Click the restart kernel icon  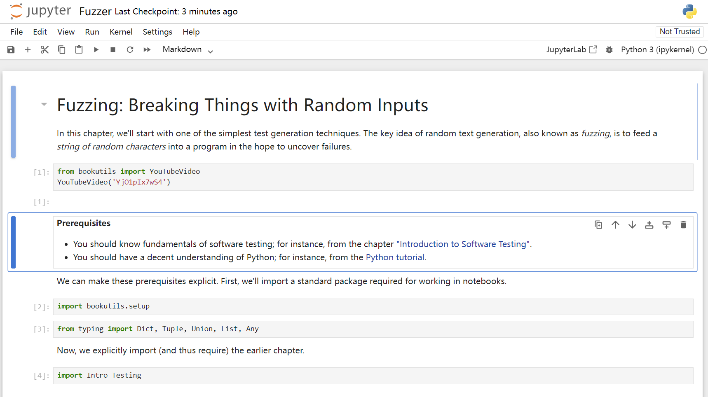coord(130,50)
